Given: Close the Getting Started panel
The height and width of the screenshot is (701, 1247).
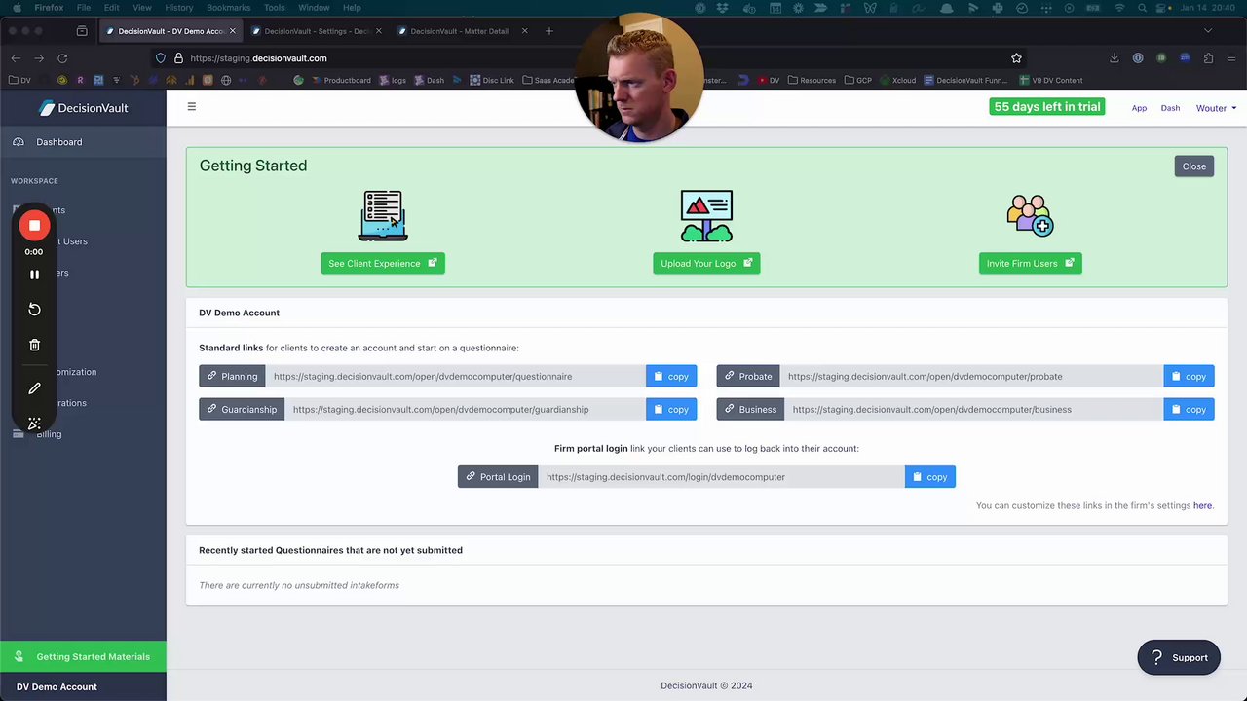Looking at the screenshot, I should [x=1193, y=166].
